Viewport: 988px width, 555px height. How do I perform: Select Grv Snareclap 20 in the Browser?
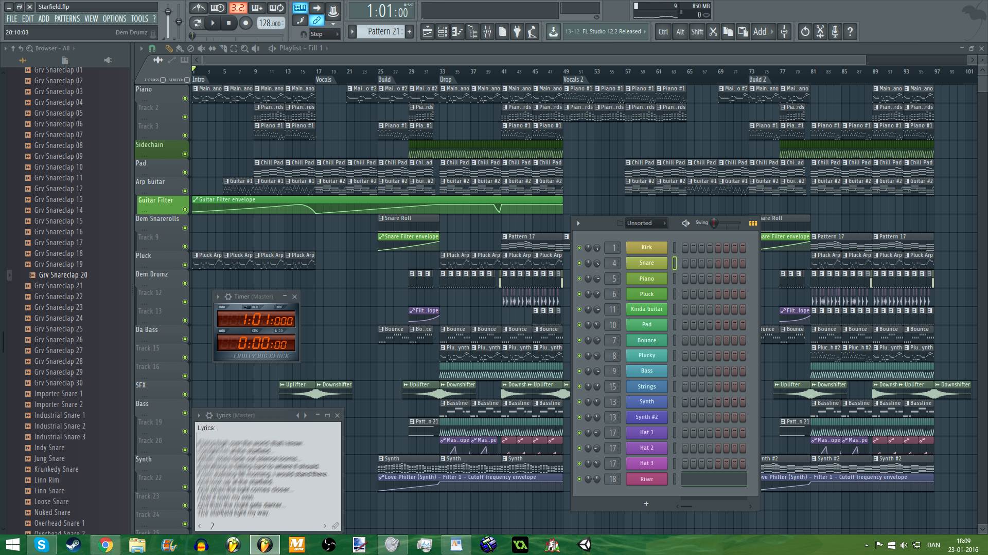pos(63,275)
